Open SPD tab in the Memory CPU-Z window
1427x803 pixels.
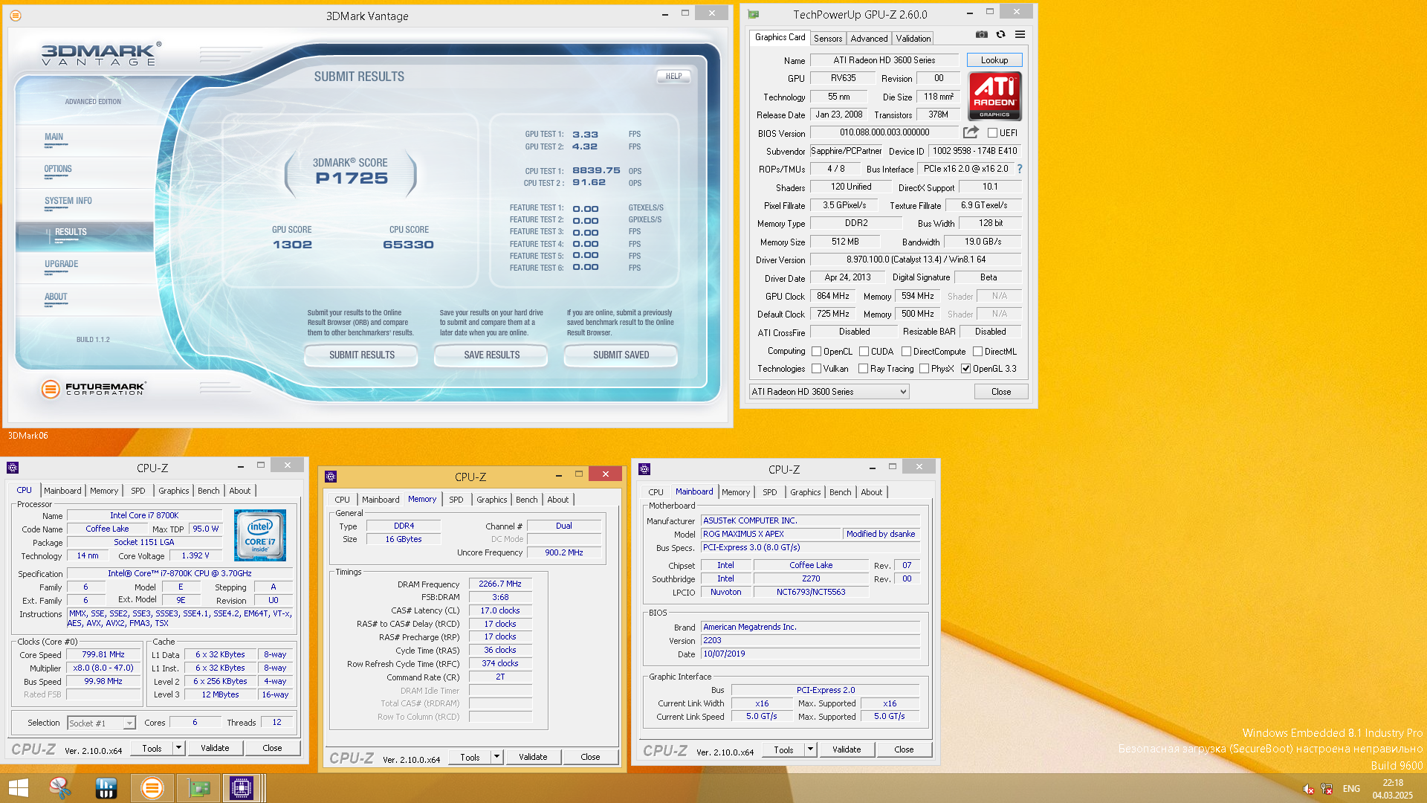pos(456,500)
